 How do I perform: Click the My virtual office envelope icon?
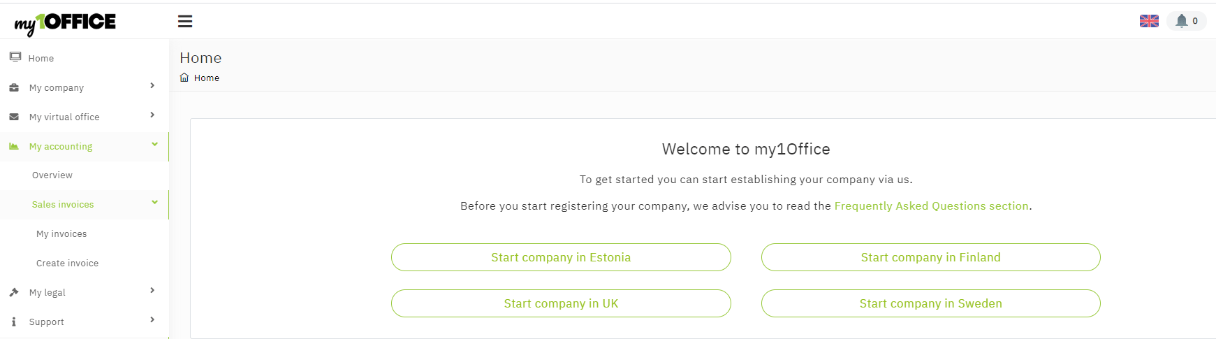click(14, 117)
